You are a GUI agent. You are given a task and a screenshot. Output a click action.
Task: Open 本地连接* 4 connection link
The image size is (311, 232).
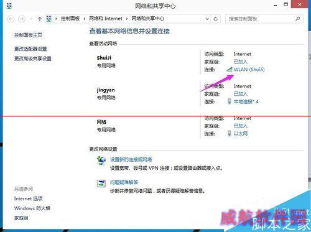click(x=246, y=101)
